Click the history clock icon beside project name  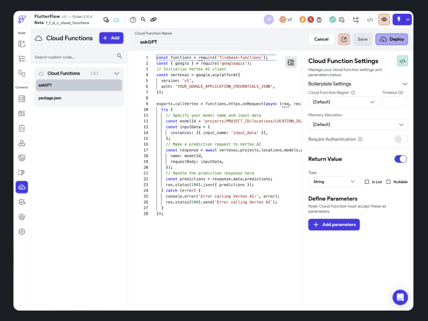pyautogui.click(x=106, y=20)
